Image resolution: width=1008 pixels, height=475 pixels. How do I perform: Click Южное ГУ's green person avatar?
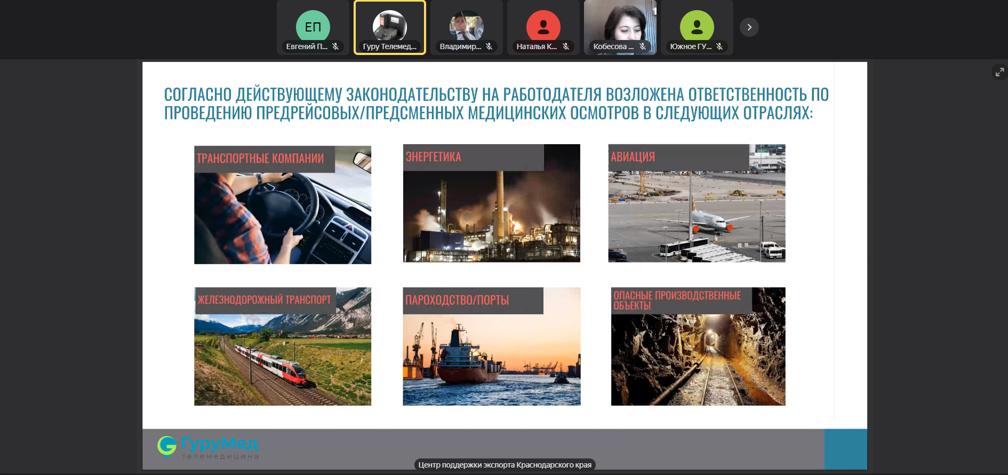(697, 26)
